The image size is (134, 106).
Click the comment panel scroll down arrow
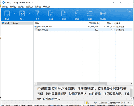tap(131, 99)
